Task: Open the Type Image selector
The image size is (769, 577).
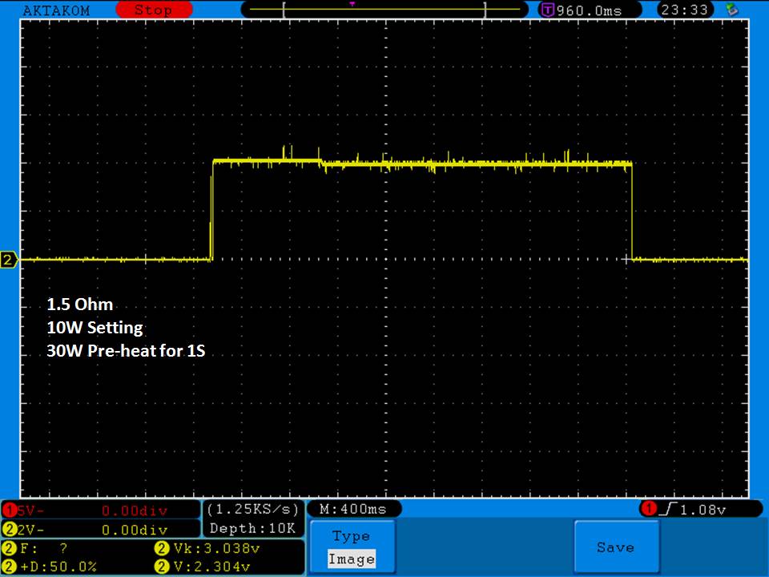Action: click(x=351, y=547)
